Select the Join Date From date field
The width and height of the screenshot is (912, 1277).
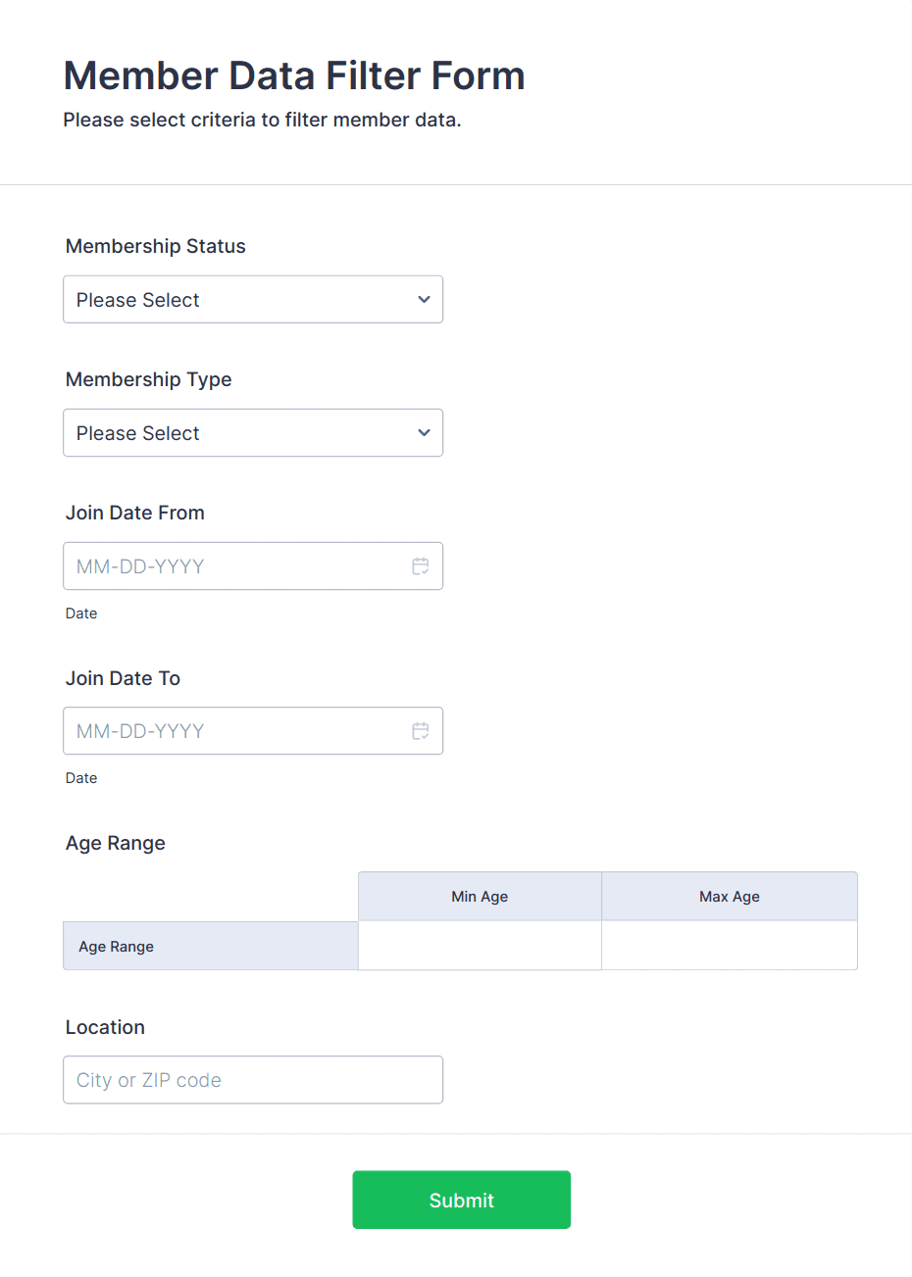click(x=235, y=565)
